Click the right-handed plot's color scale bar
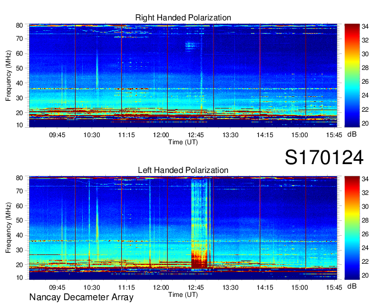The image size is (375, 304). (352, 75)
